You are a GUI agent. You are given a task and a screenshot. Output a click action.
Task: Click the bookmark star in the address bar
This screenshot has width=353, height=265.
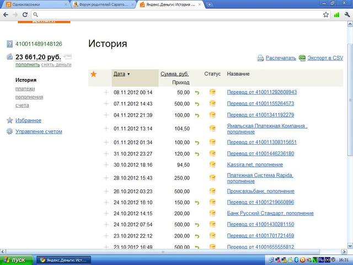point(326,15)
